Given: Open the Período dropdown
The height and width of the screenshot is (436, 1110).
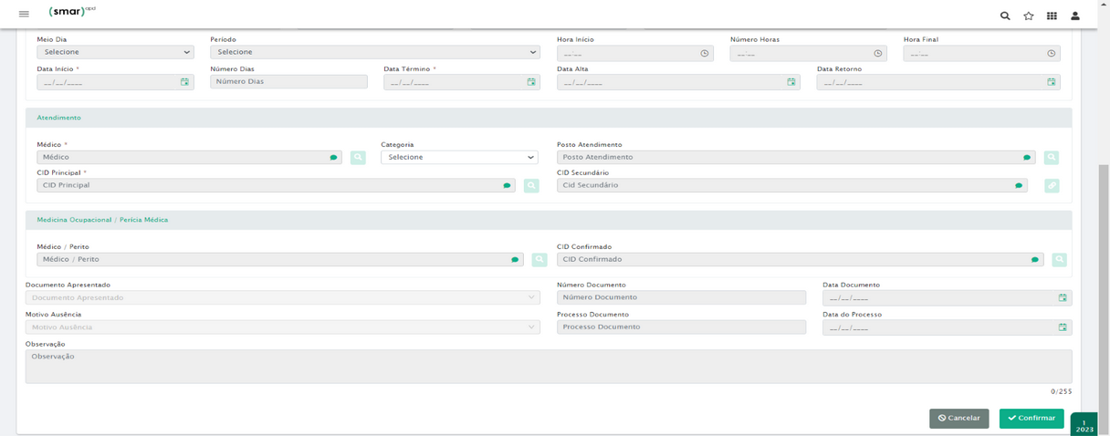Looking at the screenshot, I should pos(375,53).
